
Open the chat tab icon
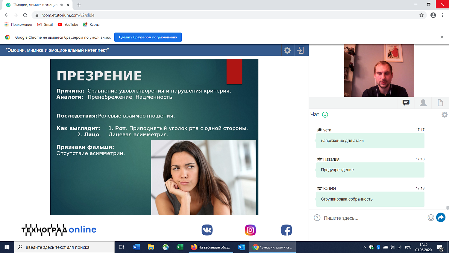pyautogui.click(x=406, y=103)
